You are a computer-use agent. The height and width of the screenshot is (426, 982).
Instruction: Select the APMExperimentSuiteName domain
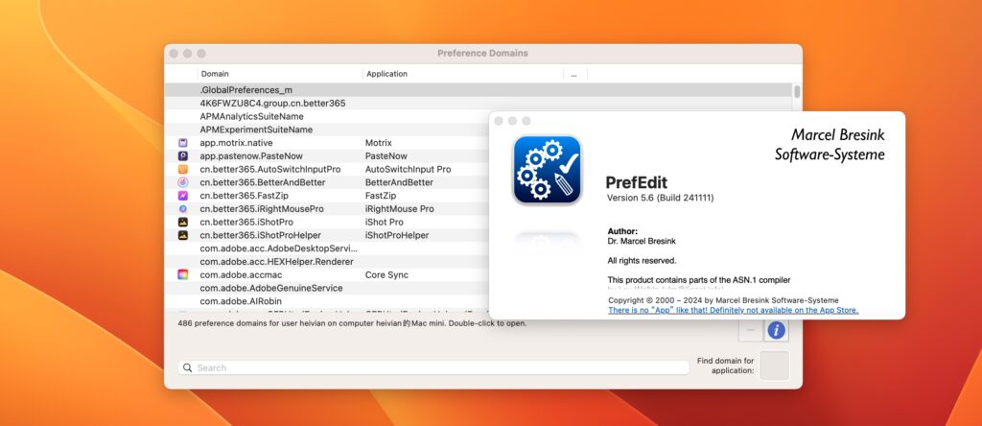(x=256, y=130)
